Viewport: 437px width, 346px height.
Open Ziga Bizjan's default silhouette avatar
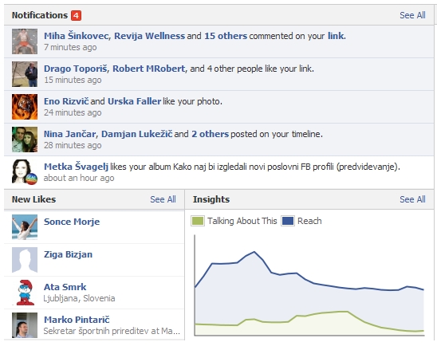click(x=25, y=260)
